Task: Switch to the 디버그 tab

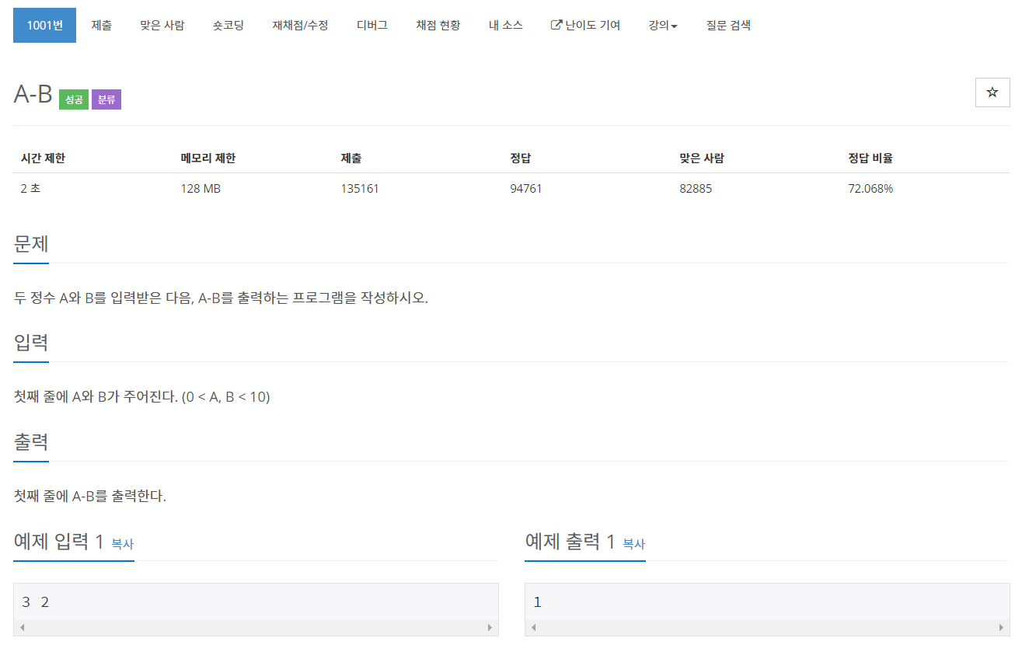Action: (371, 25)
